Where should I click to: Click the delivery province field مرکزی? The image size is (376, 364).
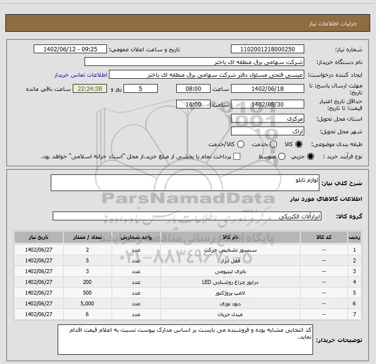[x=268, y=118]
